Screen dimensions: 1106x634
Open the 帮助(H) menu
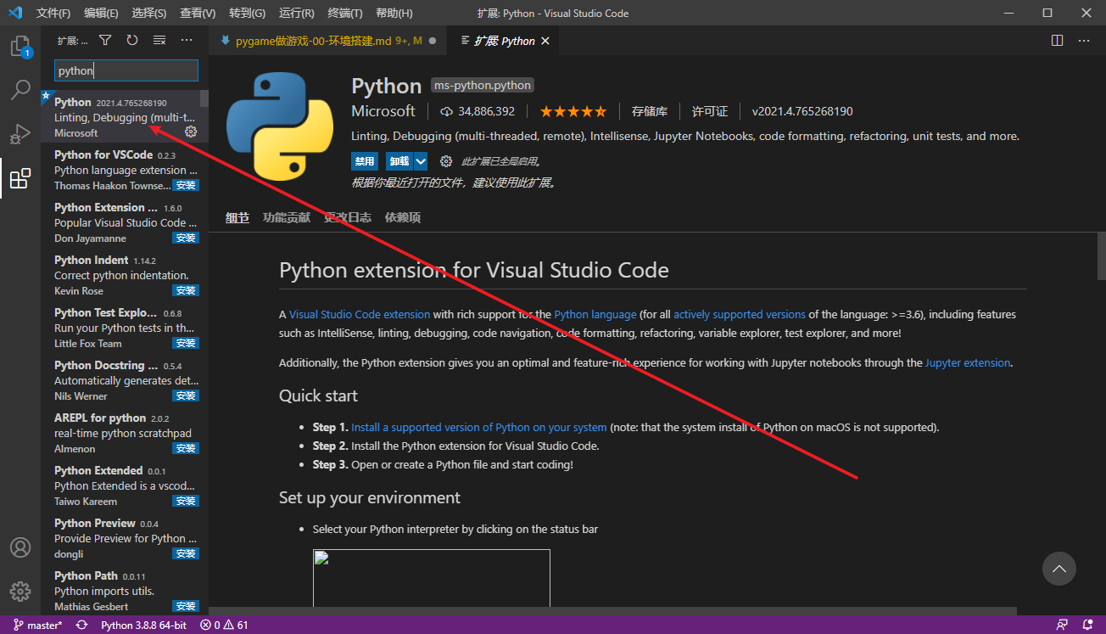tap(394, 14)
